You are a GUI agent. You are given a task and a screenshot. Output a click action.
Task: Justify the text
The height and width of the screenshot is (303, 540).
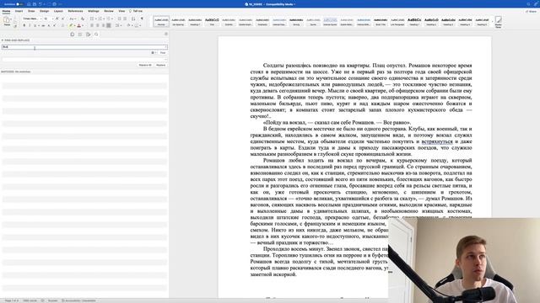click(x=109, y=25)
